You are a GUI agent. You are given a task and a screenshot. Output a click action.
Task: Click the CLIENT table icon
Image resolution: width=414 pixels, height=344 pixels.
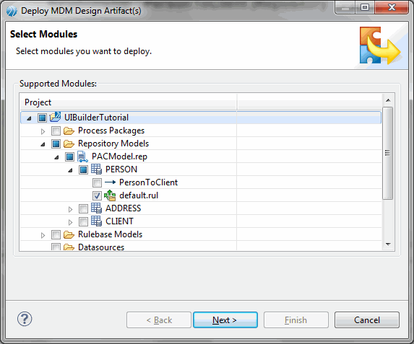[96, 221]
